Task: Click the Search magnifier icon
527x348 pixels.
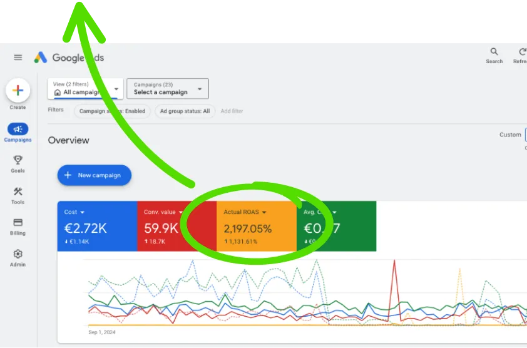Action: (x=494, y=53)
